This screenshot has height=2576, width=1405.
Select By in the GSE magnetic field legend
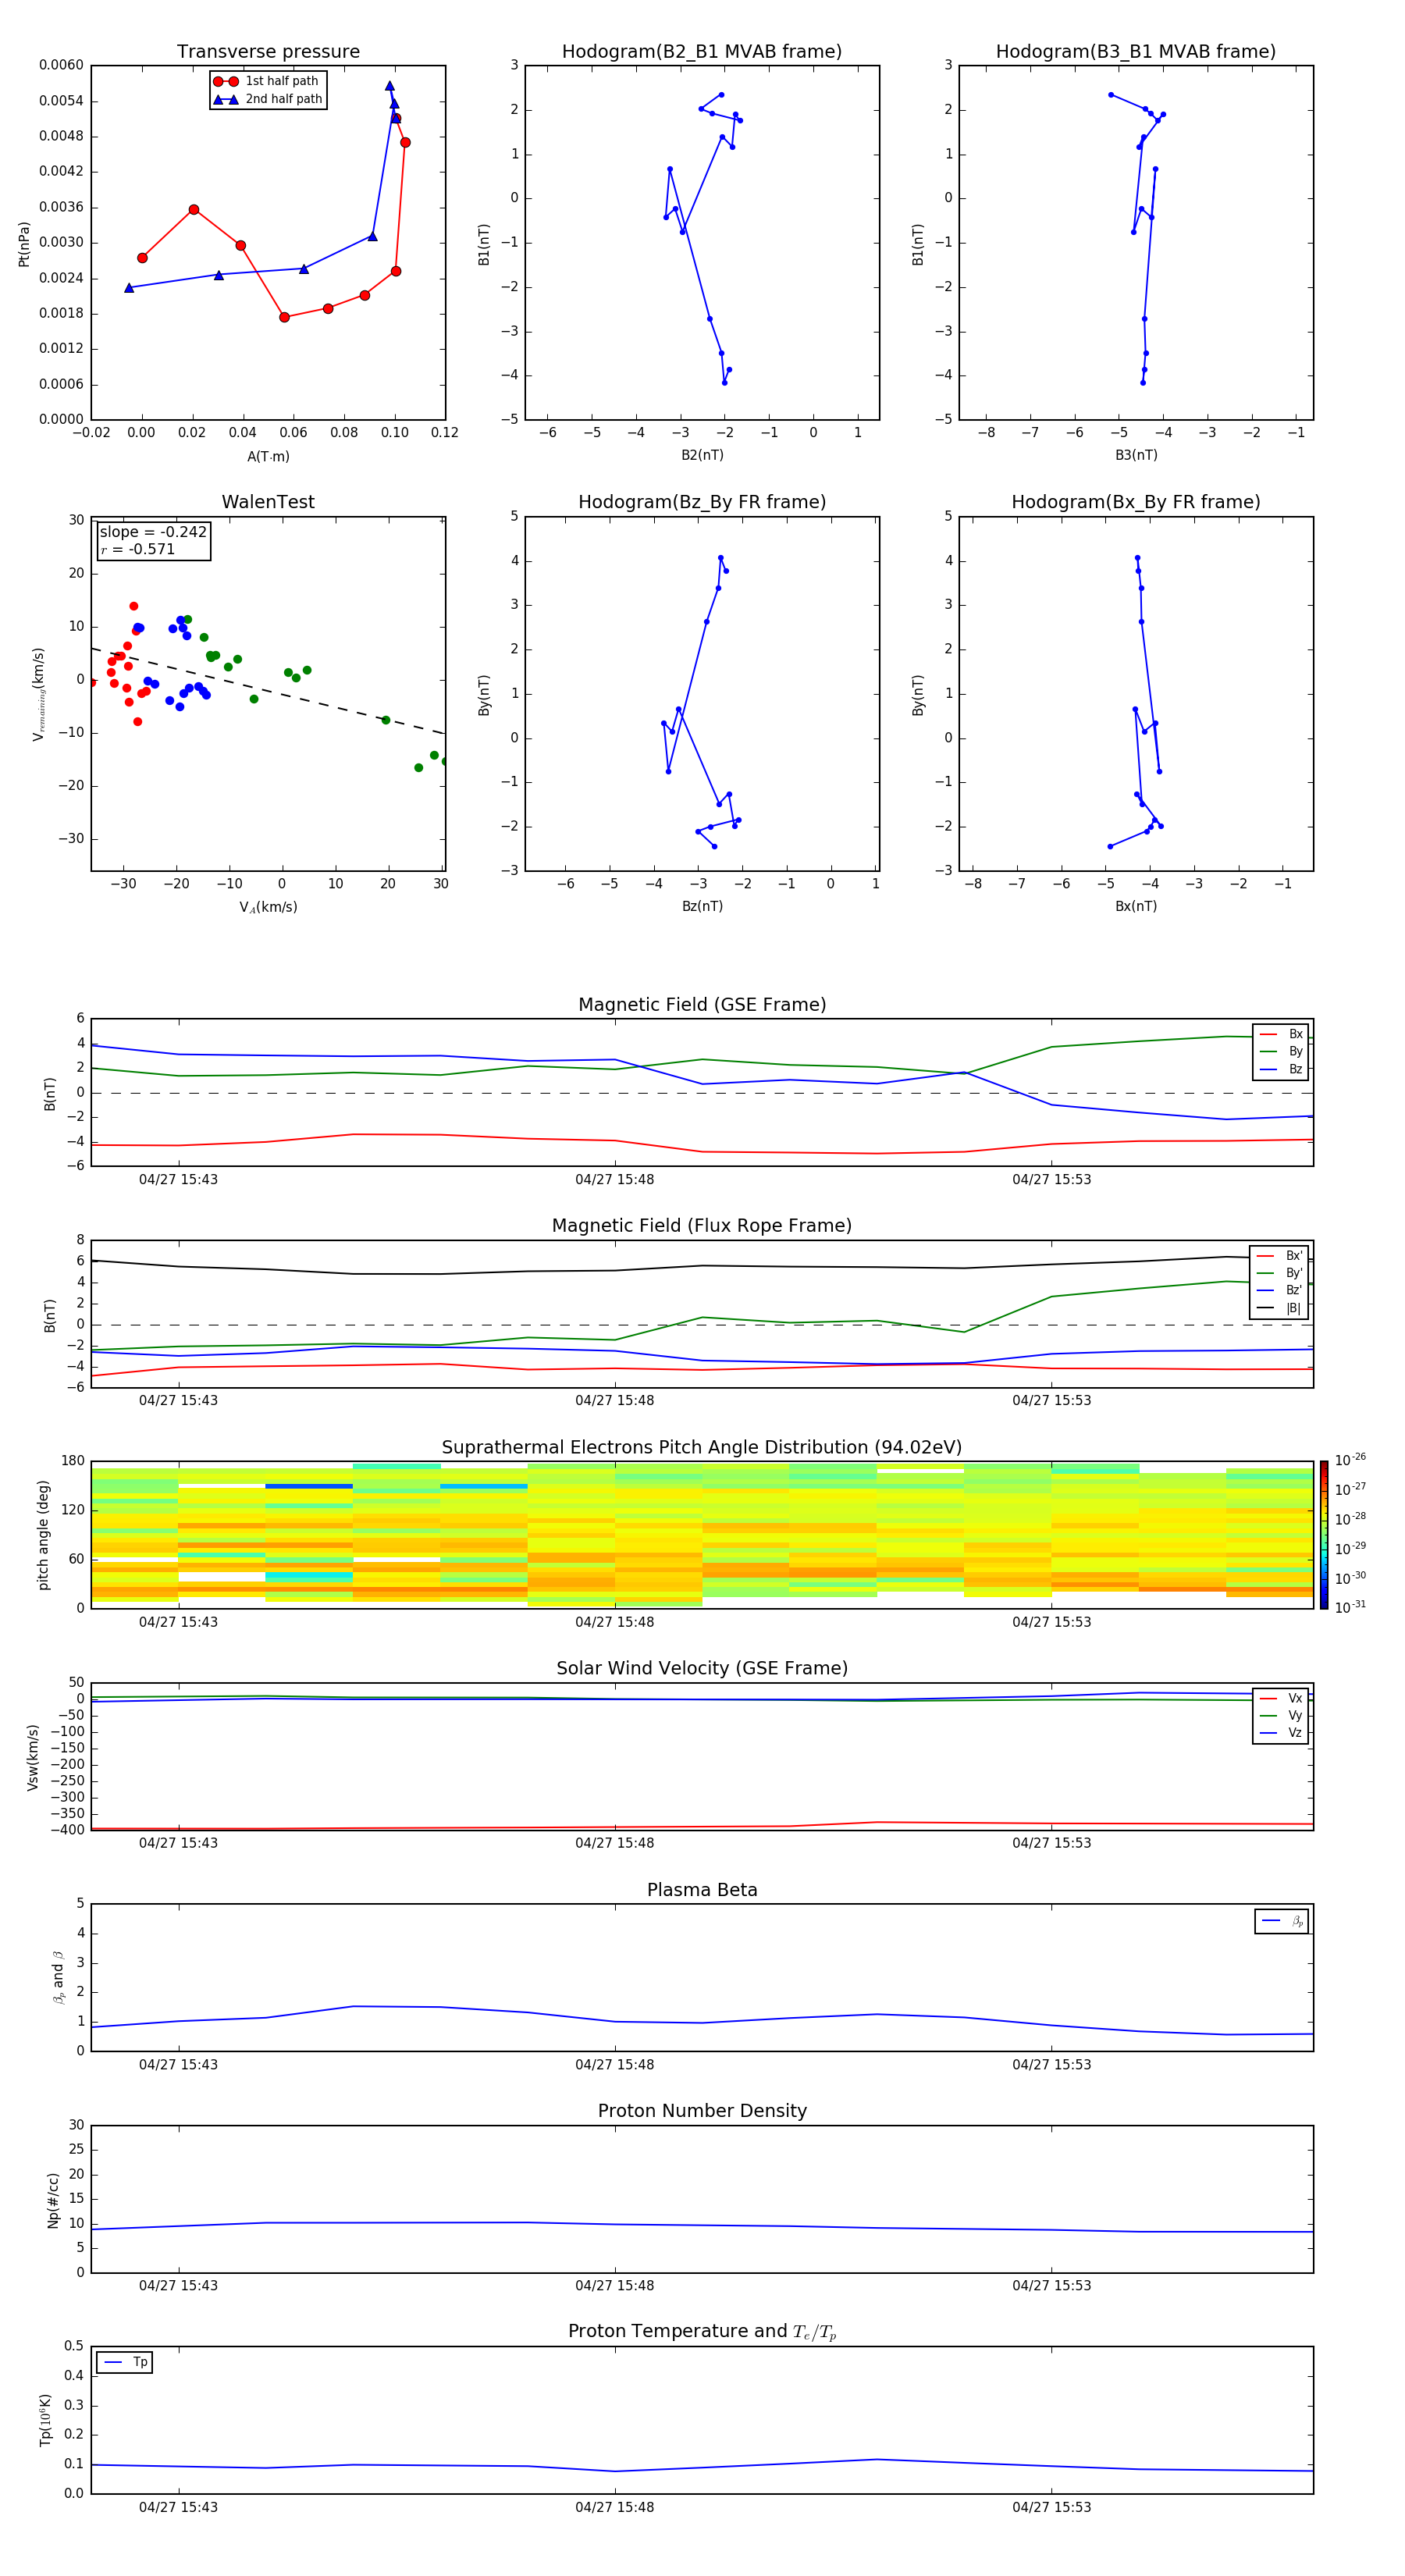pyautogui.click(x=1281, y=1051)
